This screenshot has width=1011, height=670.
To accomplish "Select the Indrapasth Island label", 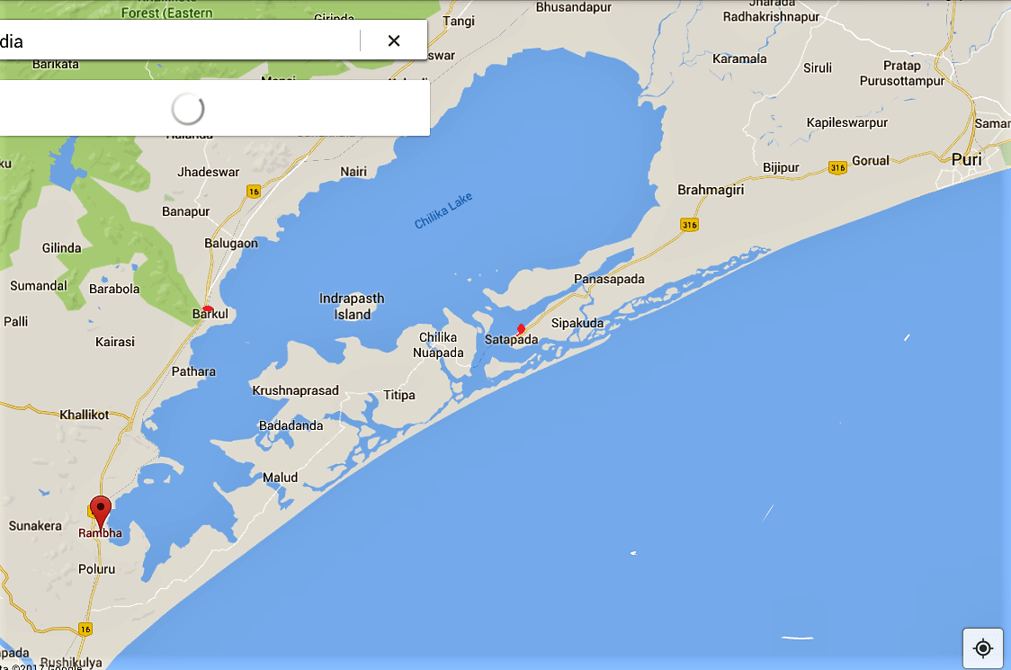I will coord(352,307).
